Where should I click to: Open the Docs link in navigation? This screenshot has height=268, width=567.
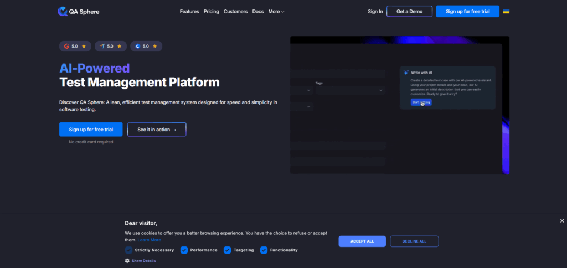[x=258, y=11]
